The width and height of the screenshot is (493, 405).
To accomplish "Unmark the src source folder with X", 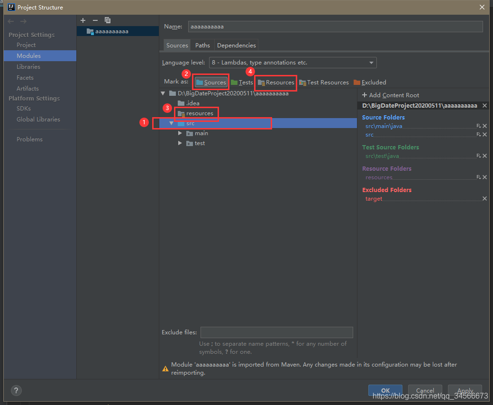I will click(485, 135).
